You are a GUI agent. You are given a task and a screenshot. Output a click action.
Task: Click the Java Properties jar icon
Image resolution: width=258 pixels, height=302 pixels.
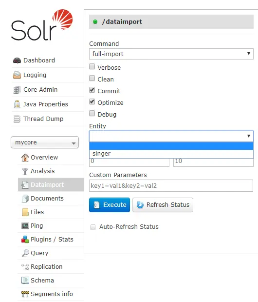17,104
